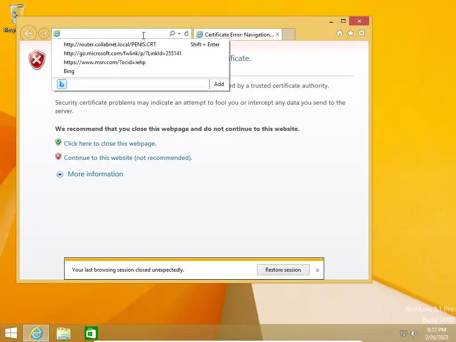
Task: Click the Forward arrow navigation button
Action: 44,33
